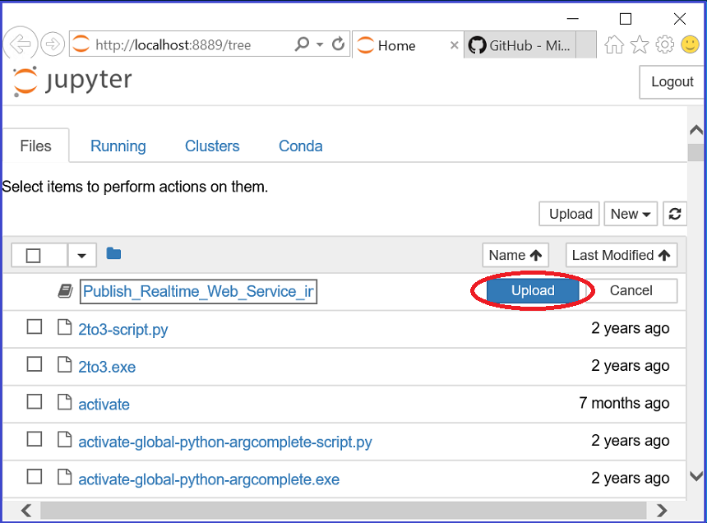
Task: Open Favorites with the star icon
Action: coord(640,44)
